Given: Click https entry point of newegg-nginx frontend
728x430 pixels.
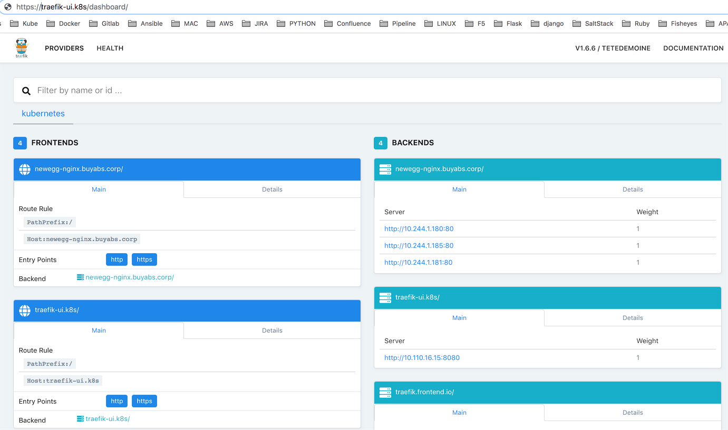Looking at the screenshot, I should coord(144,259).
